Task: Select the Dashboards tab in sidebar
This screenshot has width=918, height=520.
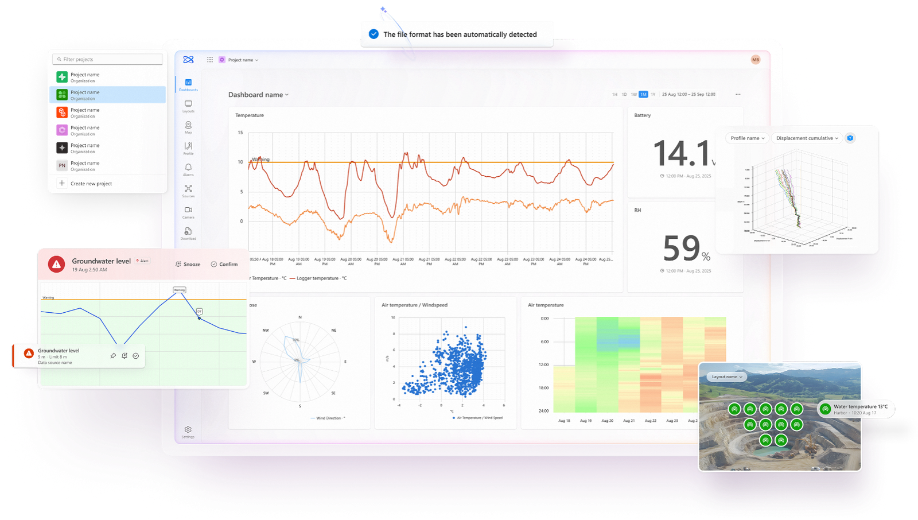Action: point(188,84)
